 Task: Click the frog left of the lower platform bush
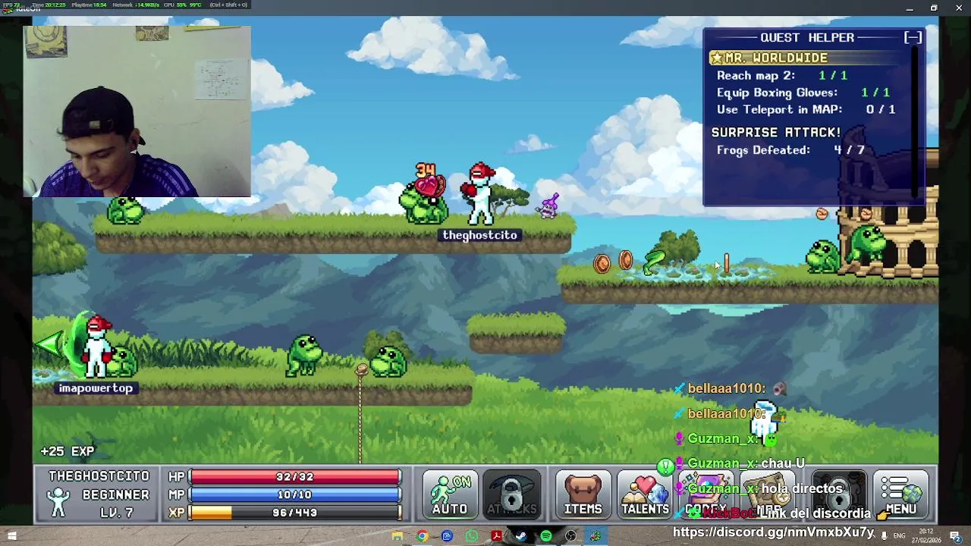(x=304, y=355)
